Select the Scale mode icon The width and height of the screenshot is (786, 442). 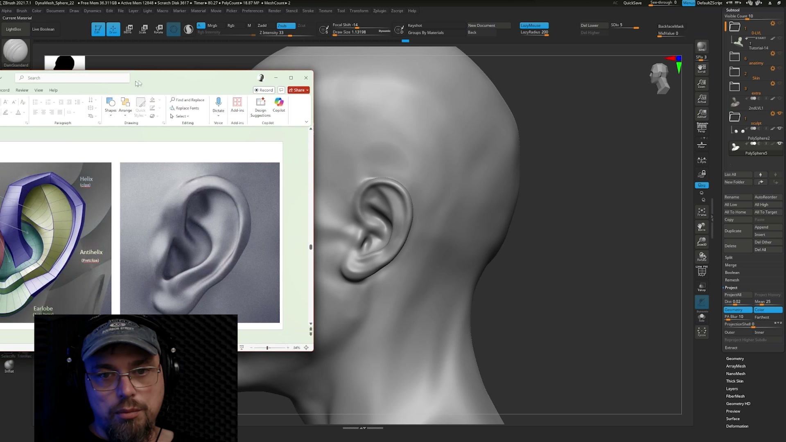pos(143,29)
